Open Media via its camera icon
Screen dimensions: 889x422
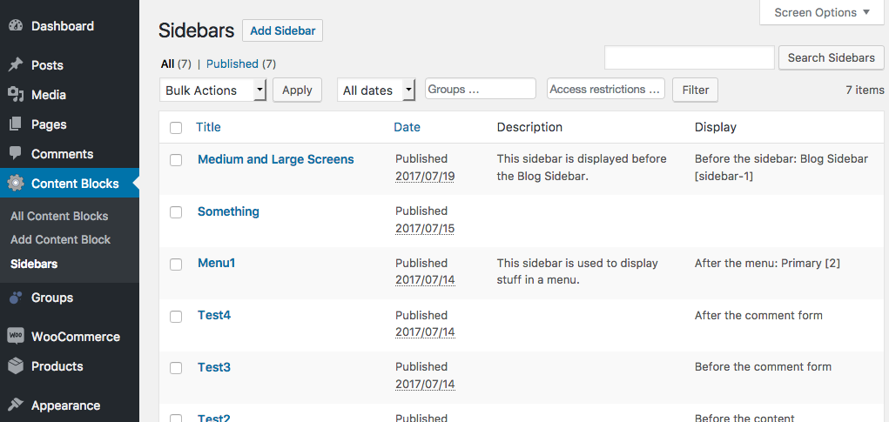(16, 95)
